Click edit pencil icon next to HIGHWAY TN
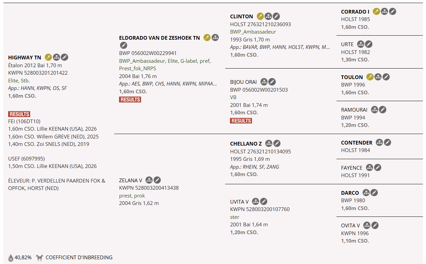Viewport: 426px width, 264px height. pos(64,57)
